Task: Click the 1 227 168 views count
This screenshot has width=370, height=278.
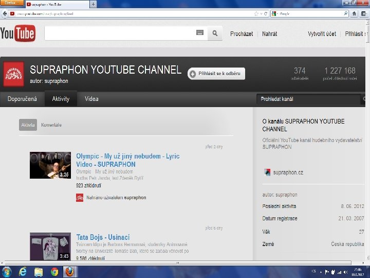Action: coord(340,71)
